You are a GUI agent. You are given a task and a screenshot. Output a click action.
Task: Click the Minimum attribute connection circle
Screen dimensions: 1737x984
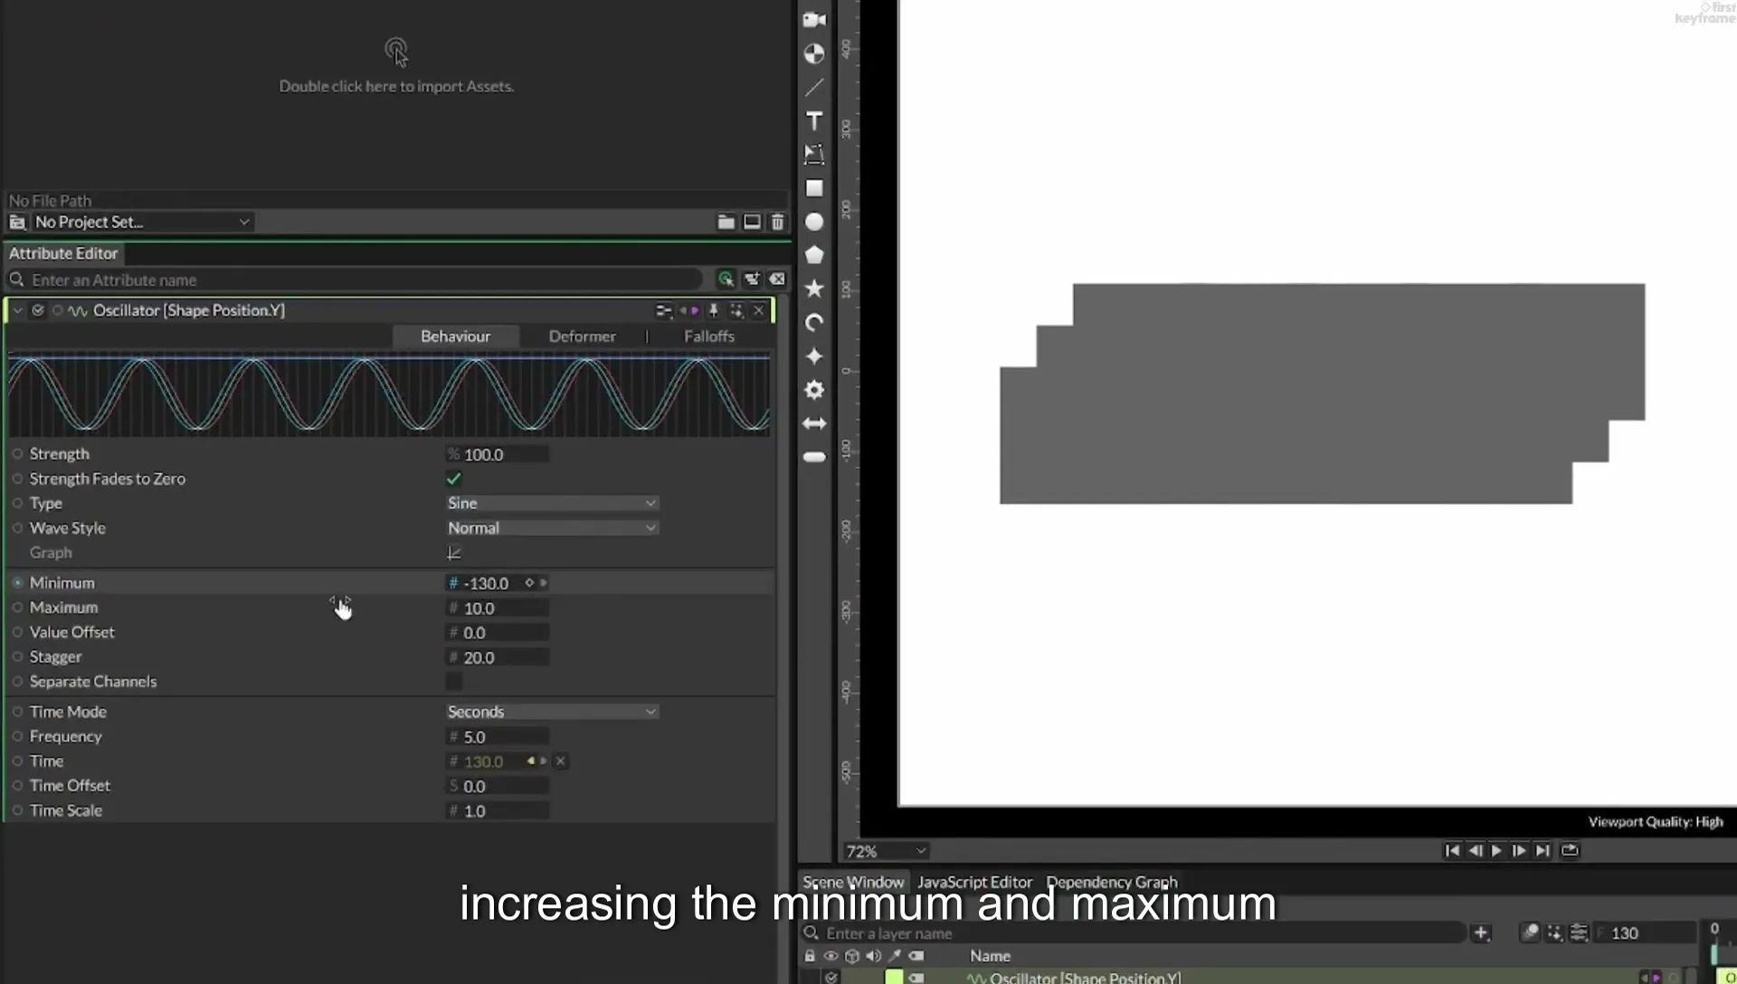17,582
